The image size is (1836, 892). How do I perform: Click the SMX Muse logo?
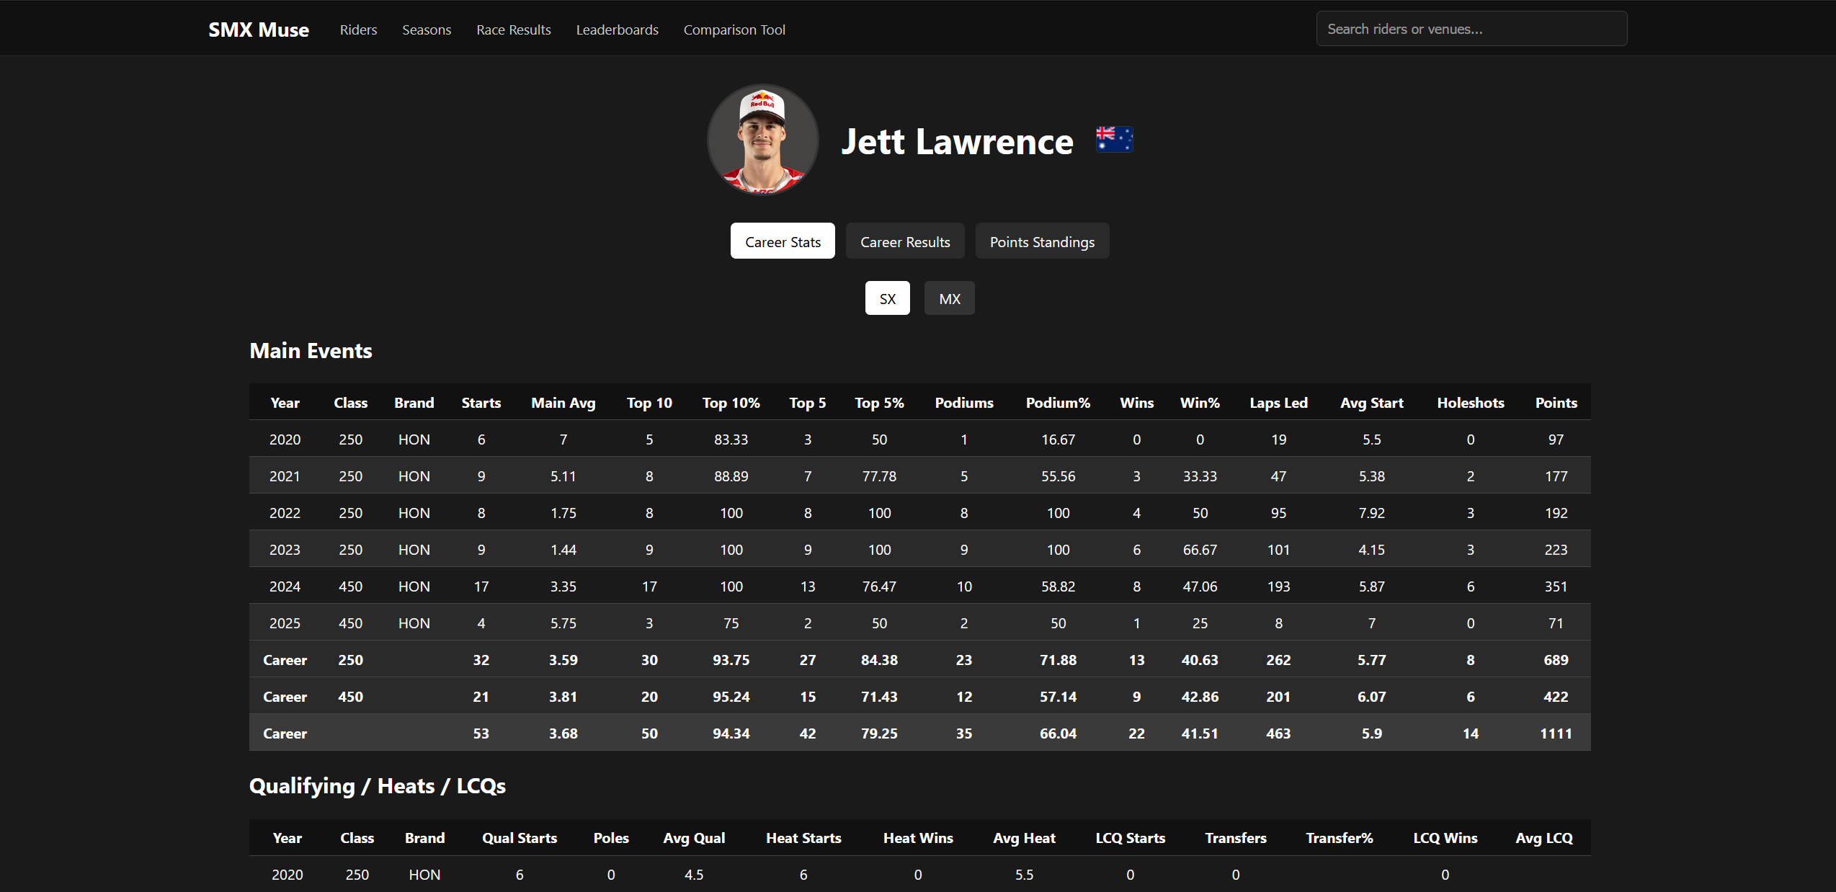click(258, 30)
